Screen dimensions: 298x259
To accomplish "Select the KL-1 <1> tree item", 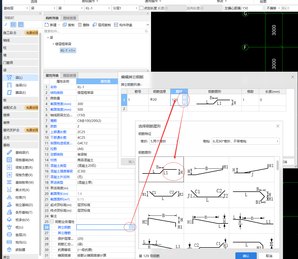I will [x=68, y=51].
